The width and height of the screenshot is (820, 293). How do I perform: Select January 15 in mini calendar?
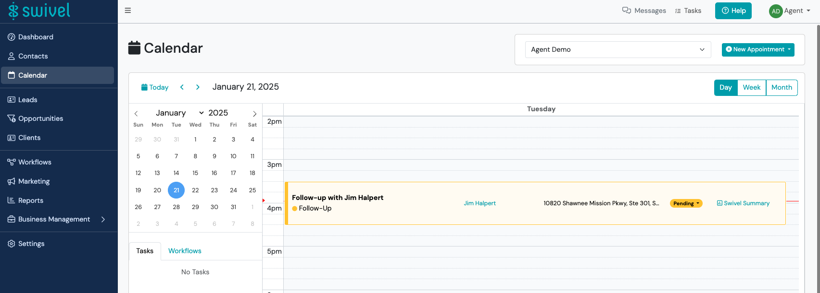pos(195,173)
